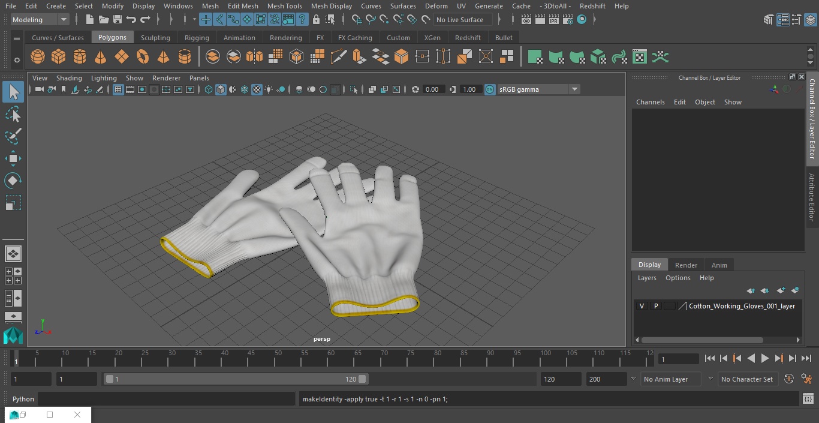Activate the Select (arrow) tool
The width and height of the screenshot is (819, 423).
pyautogui.click(x=13, y=92)
